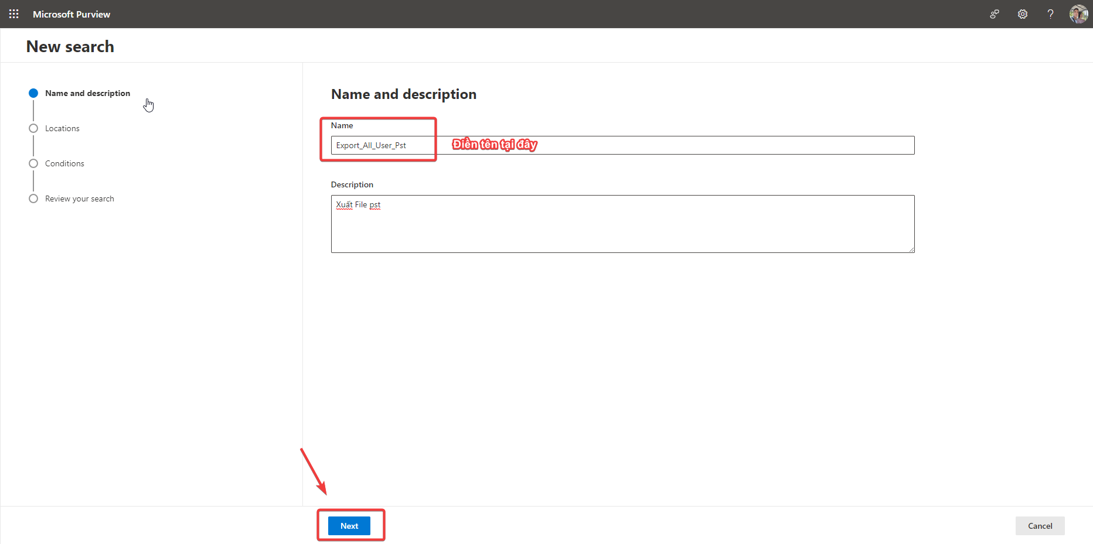Click the Review your search step circle
The height and width of the screenshot is (544, 1093).
(x=33, y=199)
